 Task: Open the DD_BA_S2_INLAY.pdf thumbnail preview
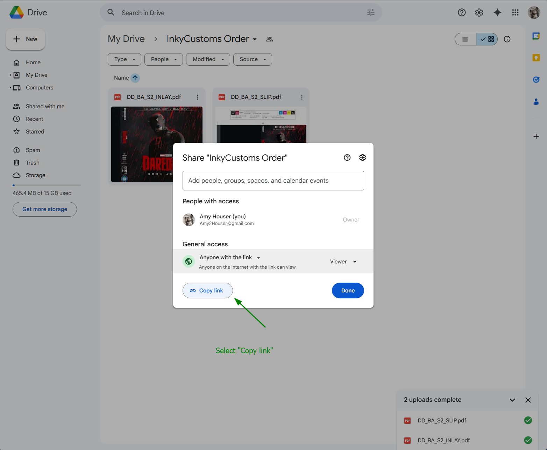(157, 144)
